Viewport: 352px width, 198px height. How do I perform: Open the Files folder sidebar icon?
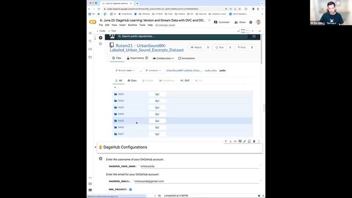point(90,57)
